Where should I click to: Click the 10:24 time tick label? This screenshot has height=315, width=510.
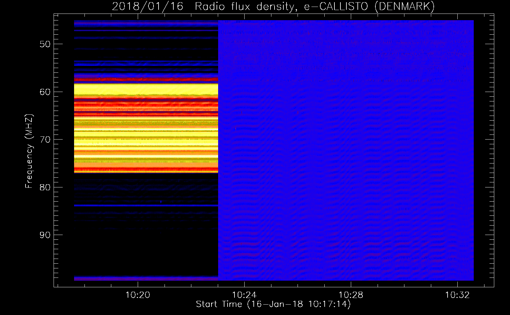244,295
